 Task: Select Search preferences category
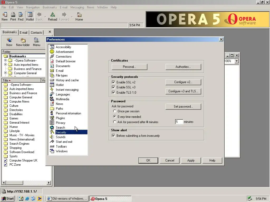point(60,128)
